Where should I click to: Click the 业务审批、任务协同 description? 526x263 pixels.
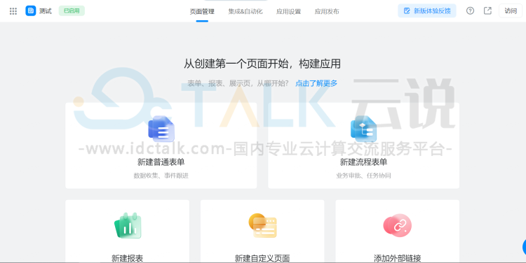point(363,176)
